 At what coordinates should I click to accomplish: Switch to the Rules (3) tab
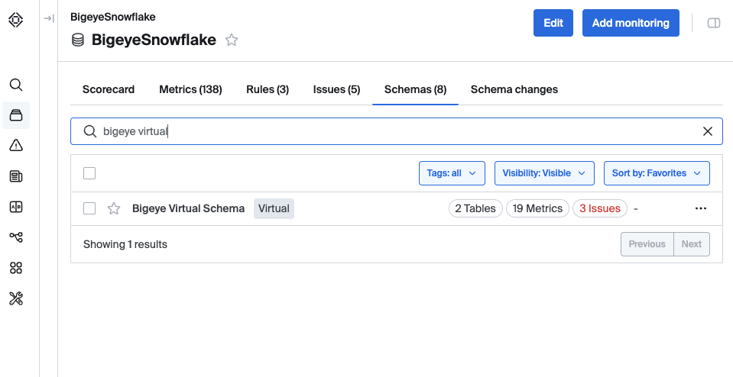click(x=268, y=89)
